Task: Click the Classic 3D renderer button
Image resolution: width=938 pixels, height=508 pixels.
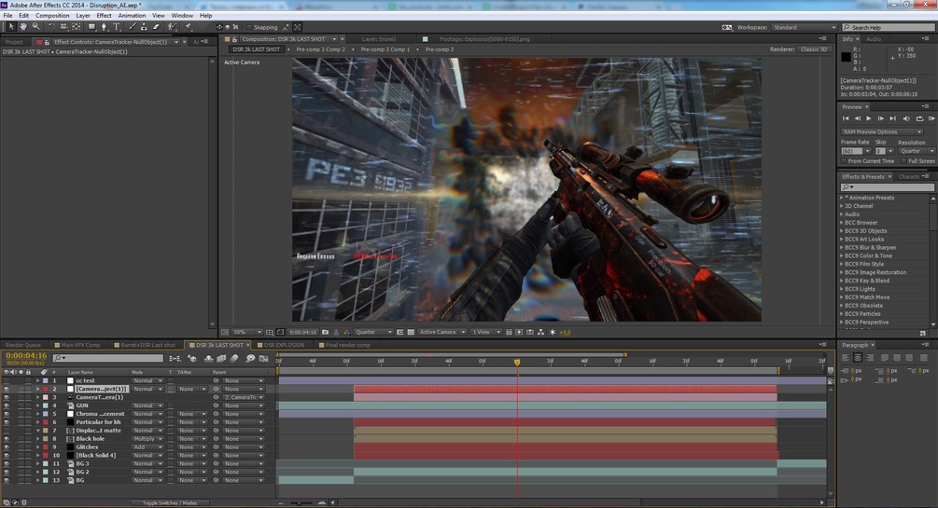Action: point(814,49)
